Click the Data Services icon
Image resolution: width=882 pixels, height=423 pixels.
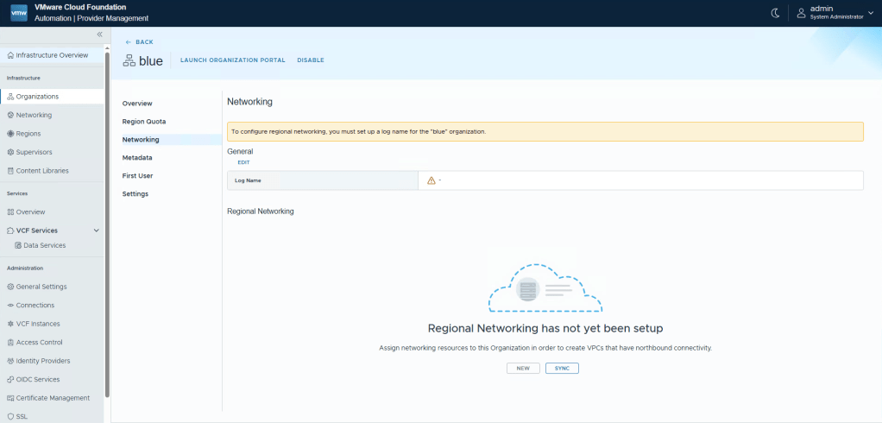point(18,245)
